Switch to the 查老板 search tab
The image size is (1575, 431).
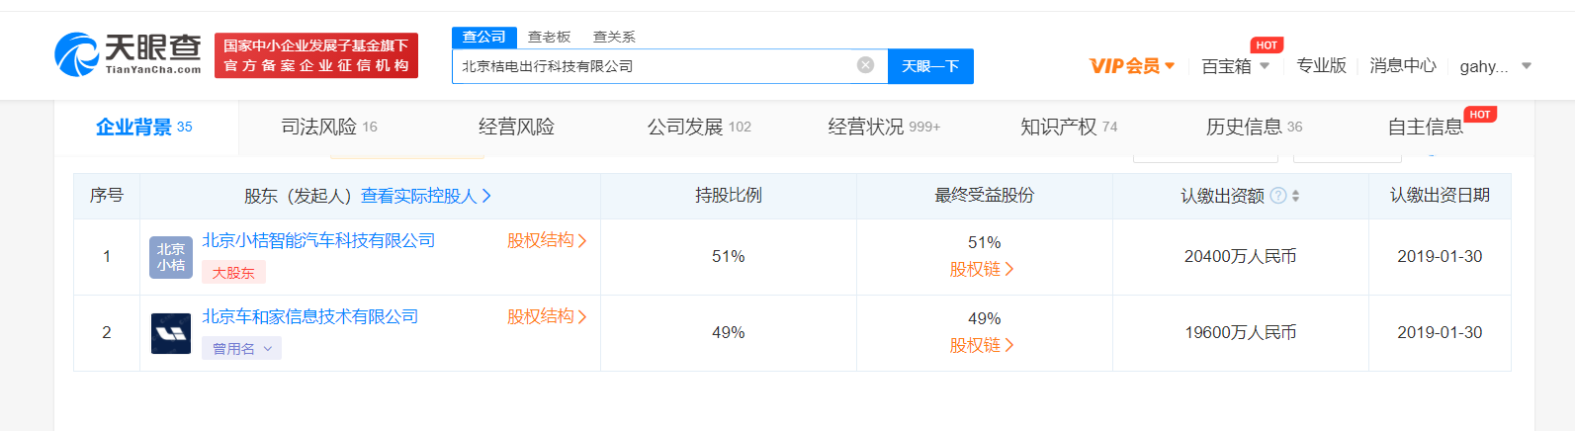click(x=549, y=37)
